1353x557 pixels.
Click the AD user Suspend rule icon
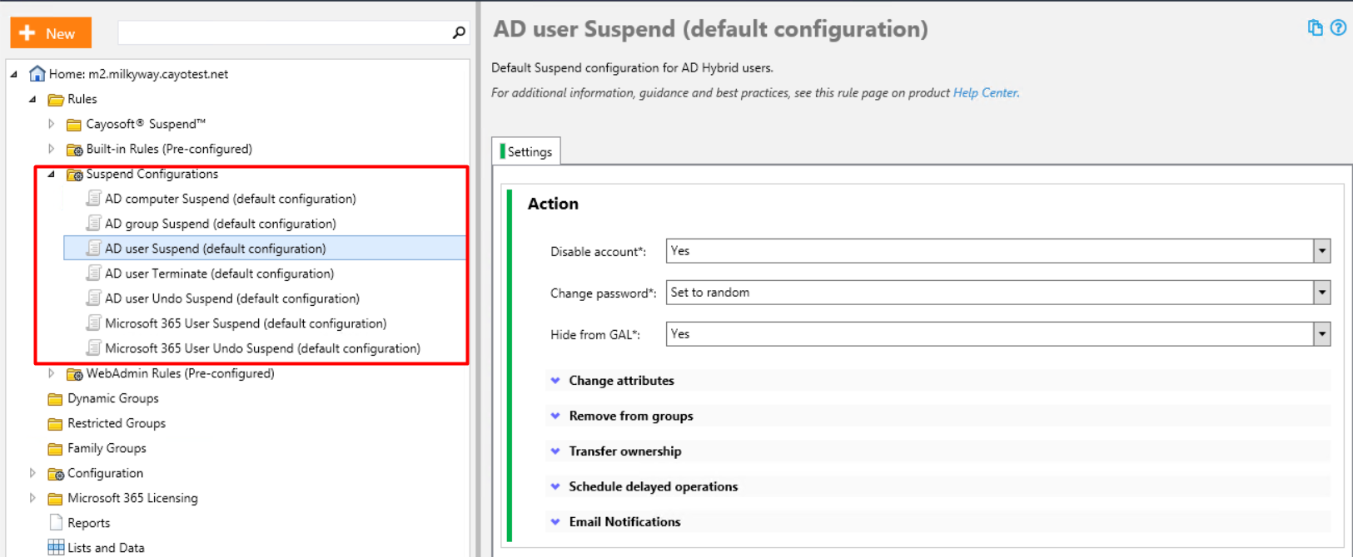point(94,249)
